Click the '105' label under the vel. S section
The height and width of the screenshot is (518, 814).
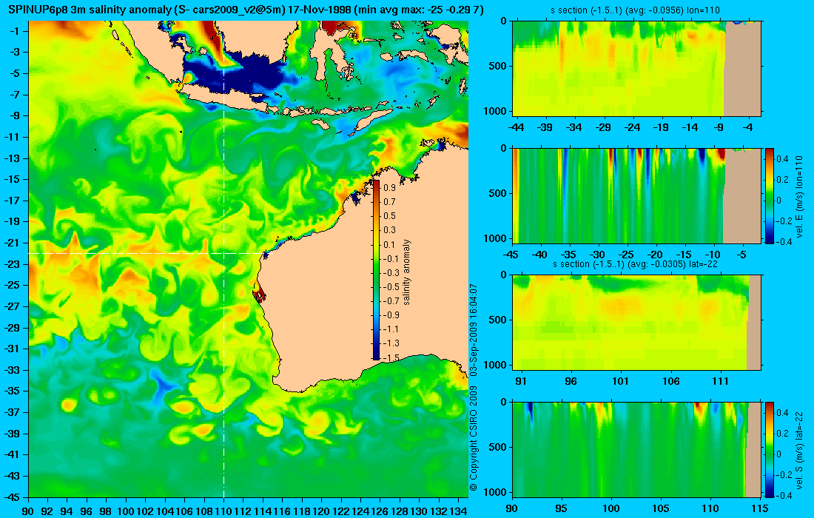(x=662, y=508)
